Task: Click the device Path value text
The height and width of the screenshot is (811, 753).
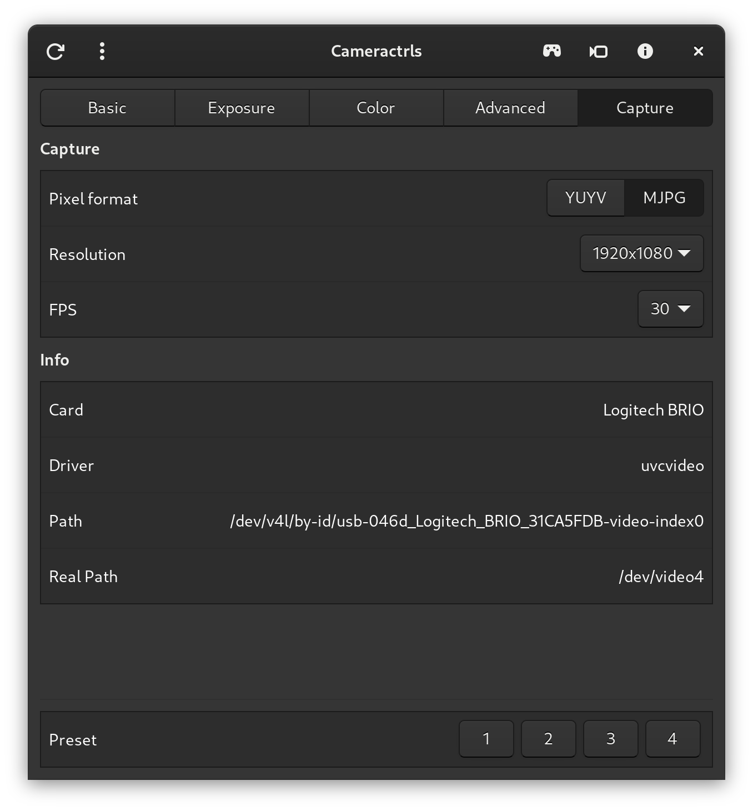Action: [x=467, y=521]
